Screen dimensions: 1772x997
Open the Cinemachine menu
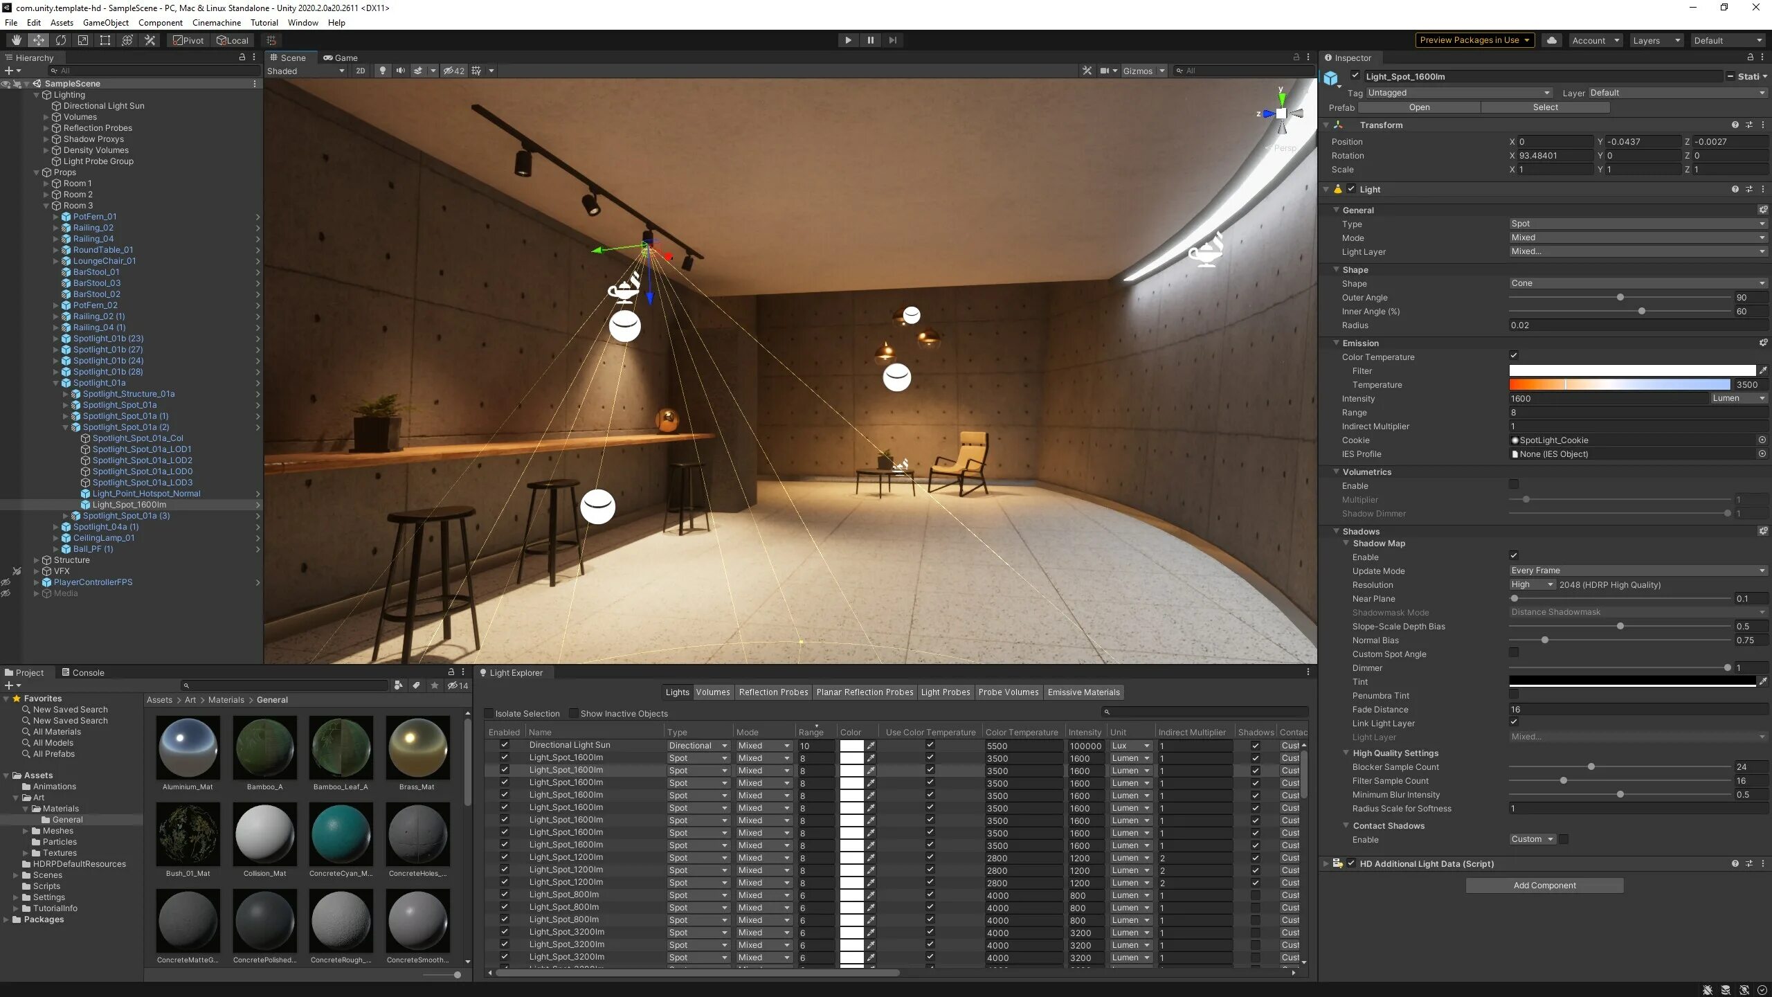click(x=216, y=22)
